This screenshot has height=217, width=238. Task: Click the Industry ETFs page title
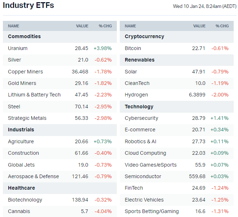tap(28, 6)
